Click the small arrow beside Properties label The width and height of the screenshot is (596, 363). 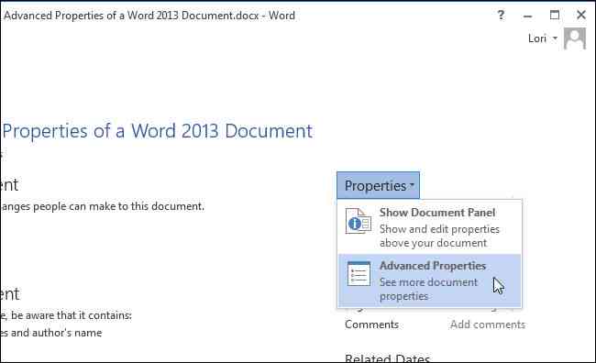[x=412, y=186]
